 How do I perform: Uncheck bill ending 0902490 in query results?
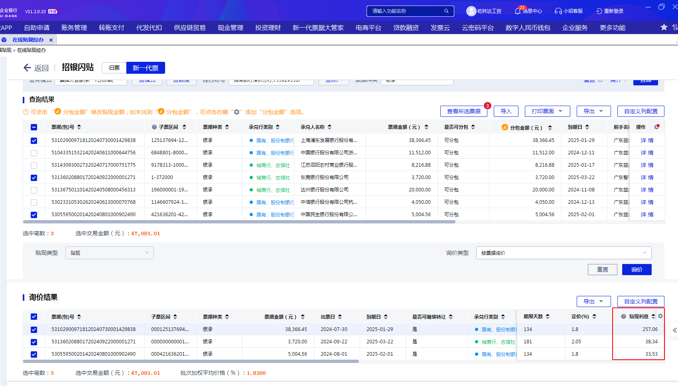[34, 215]
